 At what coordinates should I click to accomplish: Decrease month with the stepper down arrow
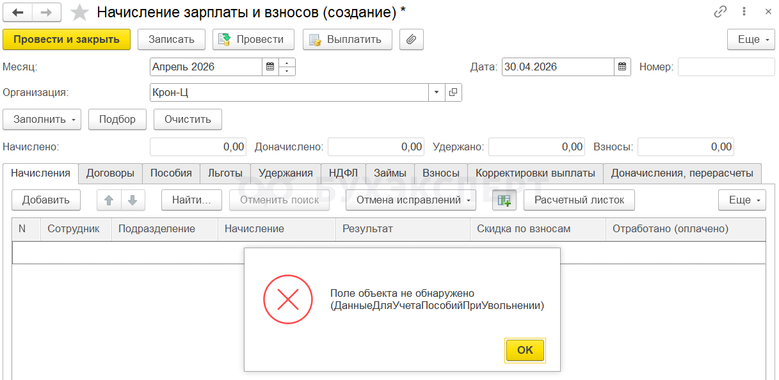(x=287, y=71)
